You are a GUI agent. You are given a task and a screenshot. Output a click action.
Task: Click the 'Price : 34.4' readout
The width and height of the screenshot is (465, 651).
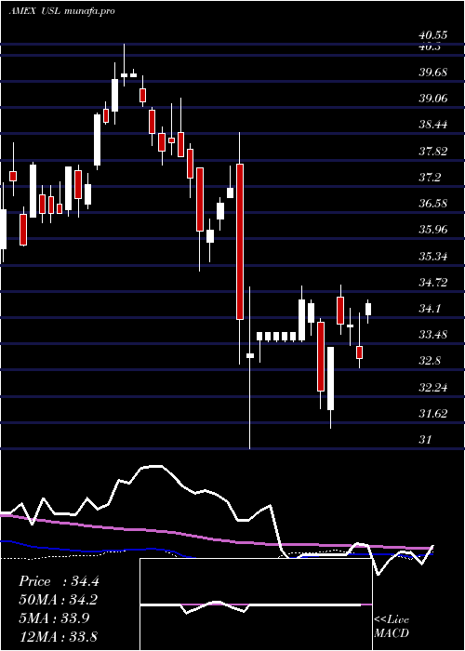tap(59, 581)
